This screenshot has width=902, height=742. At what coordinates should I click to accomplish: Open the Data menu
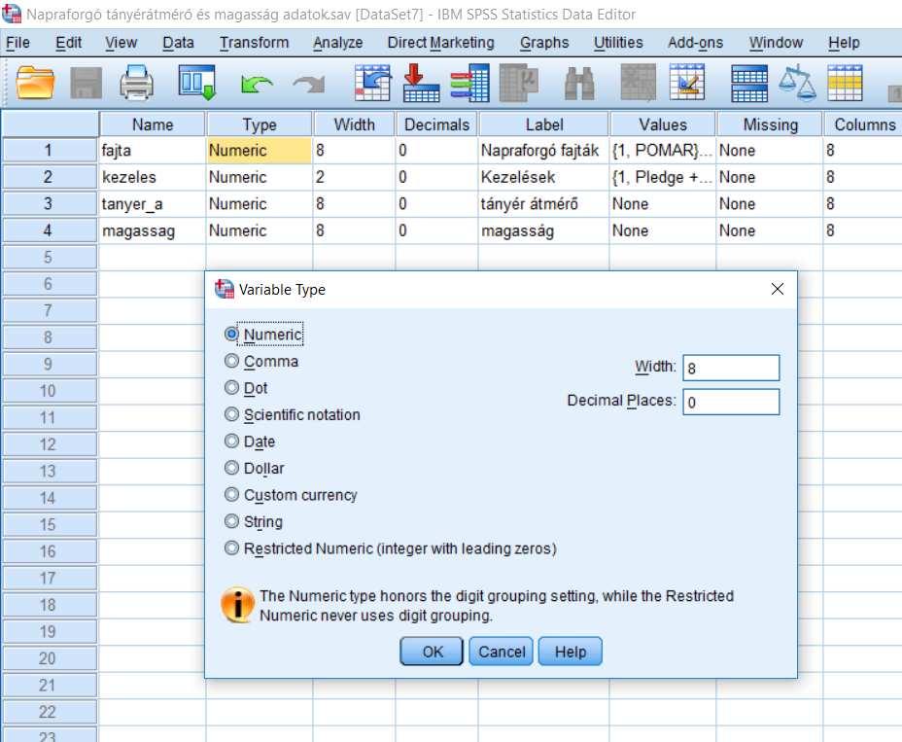tap(178, 43)
